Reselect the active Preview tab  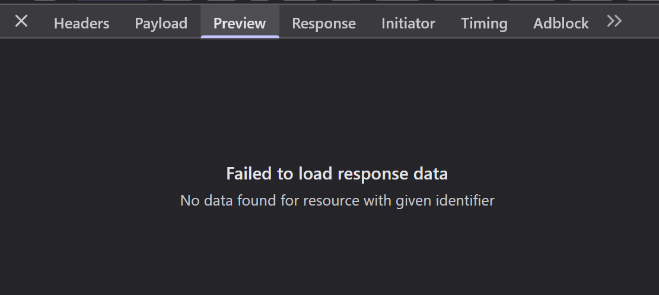tap(240, 23)
